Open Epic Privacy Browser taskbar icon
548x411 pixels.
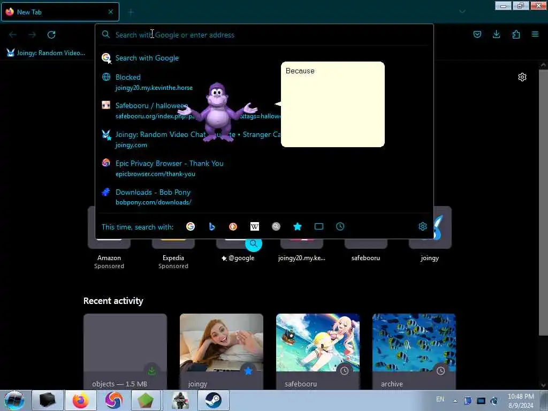[x=113, y=400]
